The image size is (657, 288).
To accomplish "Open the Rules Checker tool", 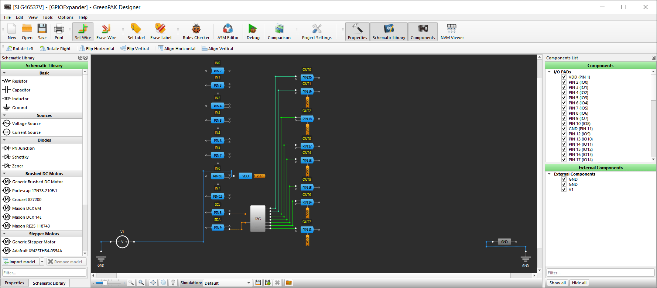I will click(x=196, y=32).
